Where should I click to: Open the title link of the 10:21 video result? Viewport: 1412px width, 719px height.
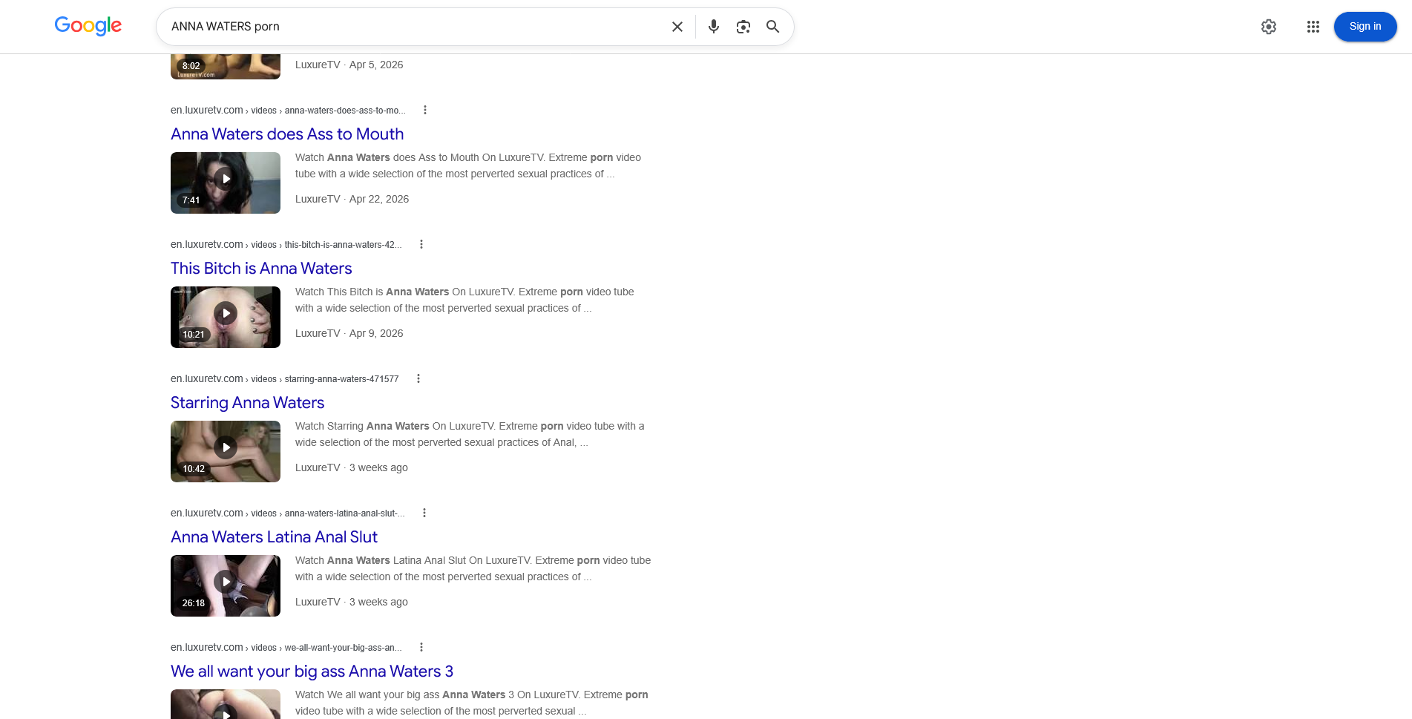pyautogui.click(x=261, y=268)
